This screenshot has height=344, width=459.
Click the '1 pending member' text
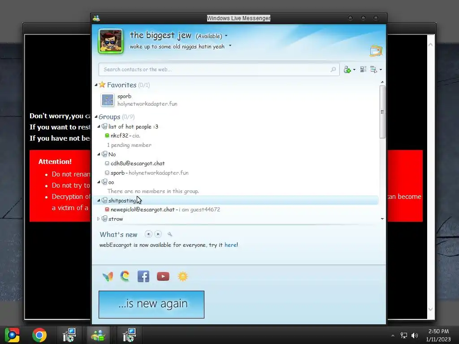point(129,145)
